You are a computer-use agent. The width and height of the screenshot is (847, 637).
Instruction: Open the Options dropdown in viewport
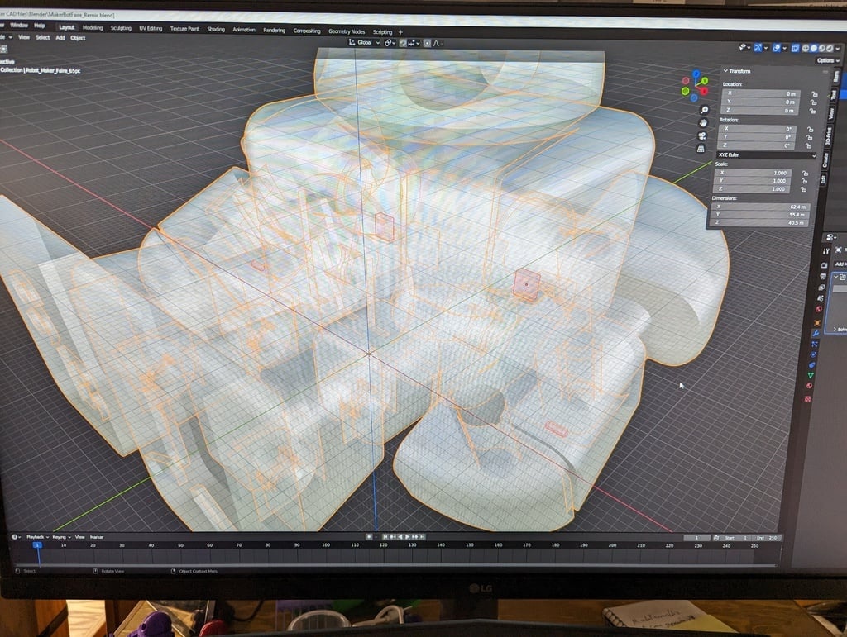point(826,60)
